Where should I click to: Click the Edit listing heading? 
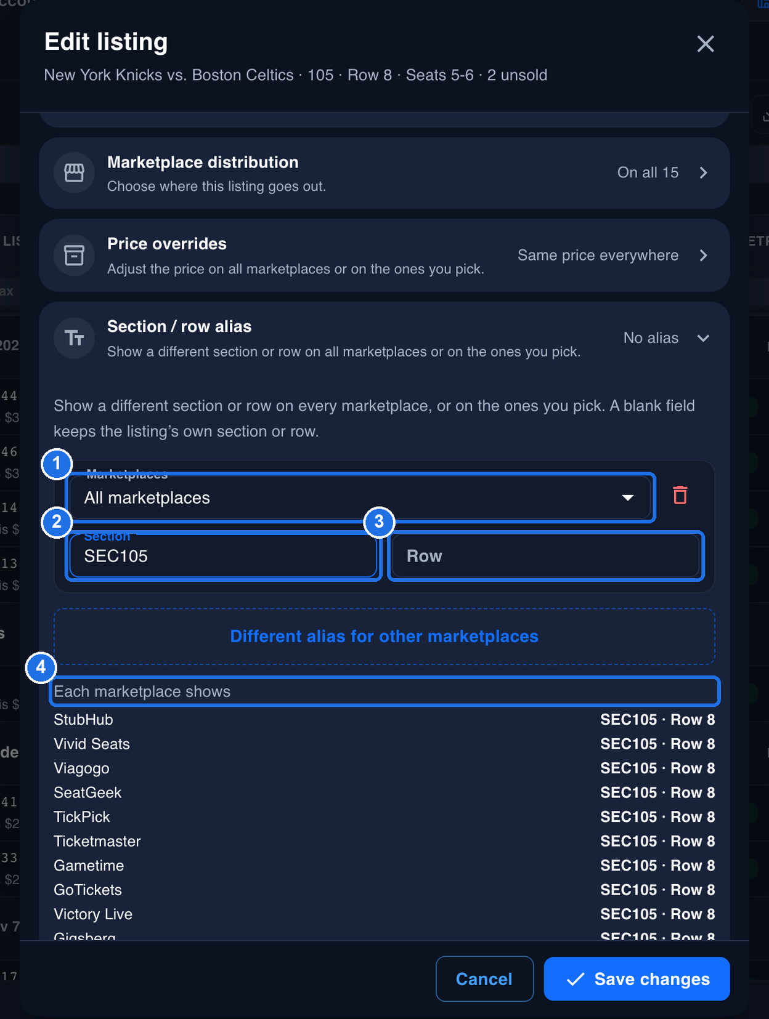click(106, 42)
